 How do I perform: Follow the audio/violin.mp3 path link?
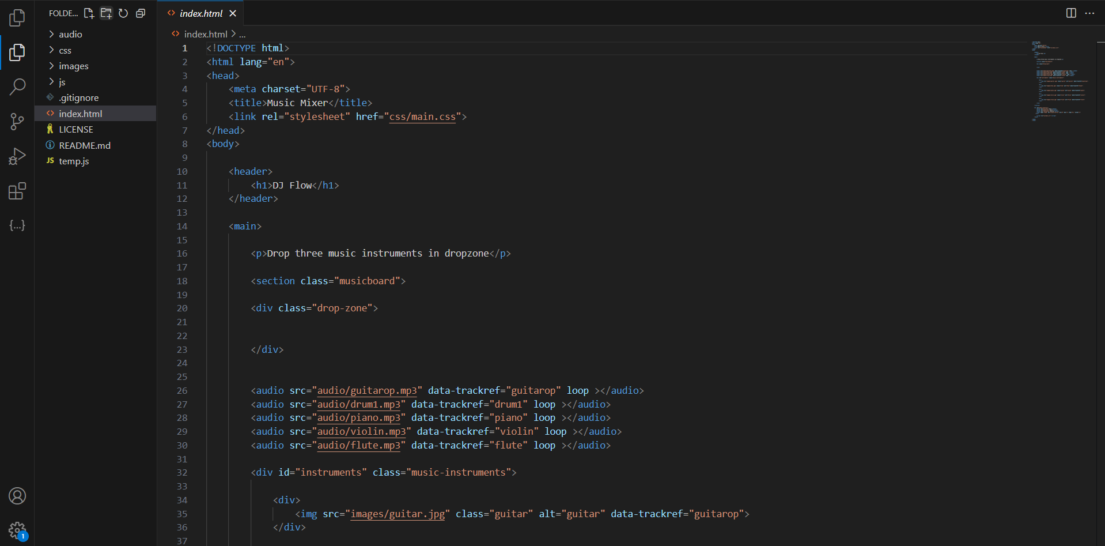(x=362, y=431)
